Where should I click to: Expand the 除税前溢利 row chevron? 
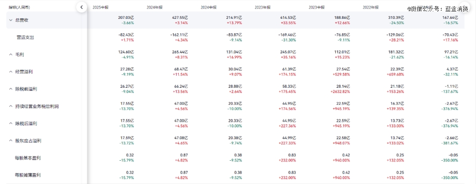[11, 89]
